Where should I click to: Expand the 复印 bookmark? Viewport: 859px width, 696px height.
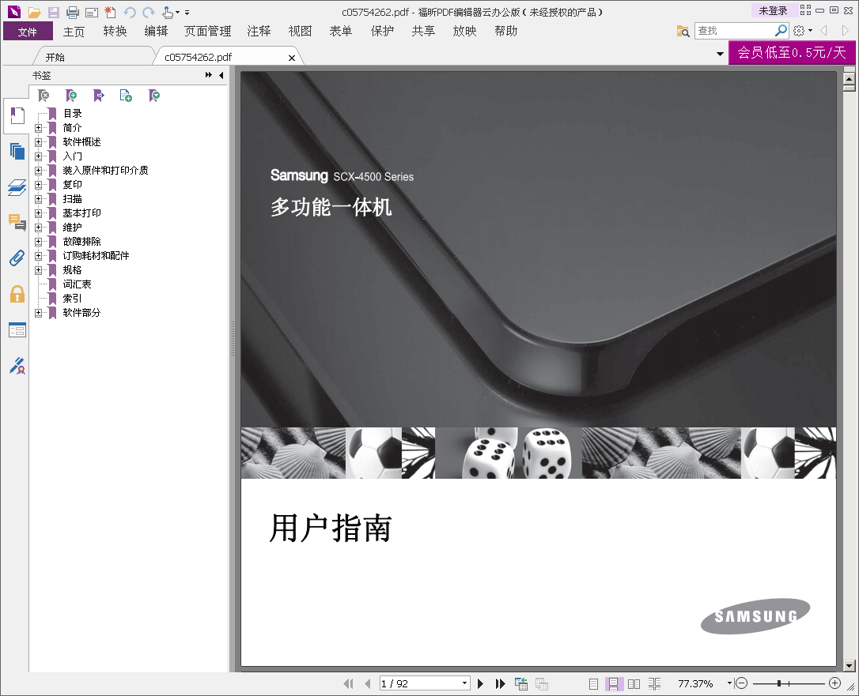[x=38, y=185]
